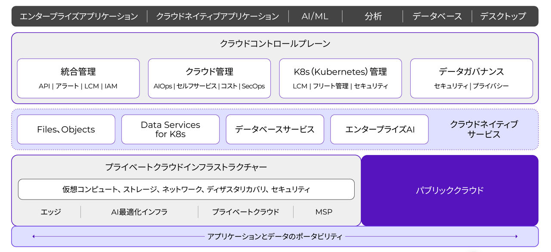Image resolution: width=551 pixels, height=252 pixels.
Task: Select the エンタープライズアプリケーション tab
Action: (x=78, y=16)
